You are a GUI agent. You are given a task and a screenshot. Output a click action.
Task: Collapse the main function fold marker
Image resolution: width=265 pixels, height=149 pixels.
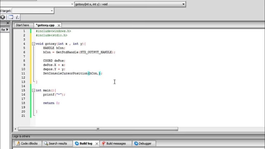pyautogui.click(x=33, y=90)
